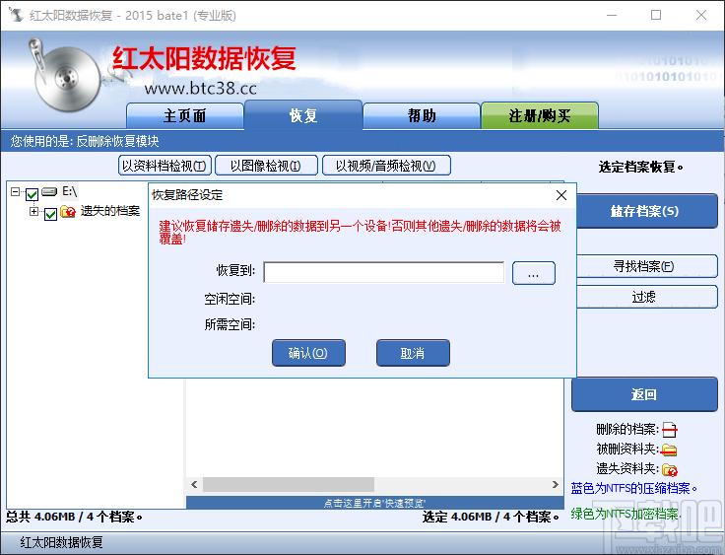The height and width of the screenshot is (555, 725).
Task: Open the 帮助 tab
Action: [x=422, y=115]
